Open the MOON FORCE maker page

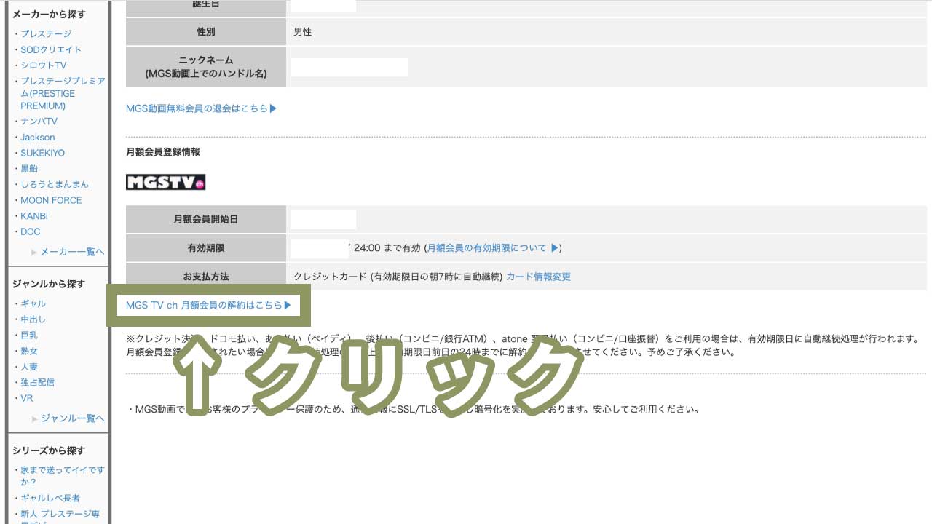[51, 199]
